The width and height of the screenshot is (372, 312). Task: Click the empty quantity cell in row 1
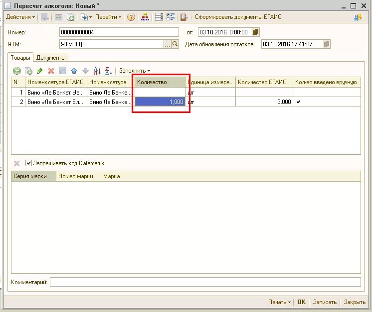160,93
